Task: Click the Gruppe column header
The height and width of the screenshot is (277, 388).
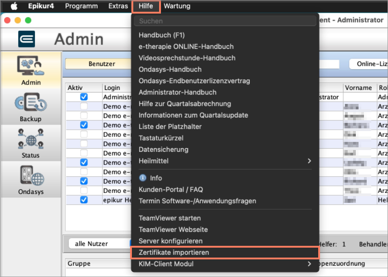Action: coord(98,263)
